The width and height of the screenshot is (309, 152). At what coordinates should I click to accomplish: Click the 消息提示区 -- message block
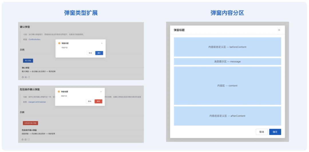pyautogui.click(x=227, y=62)
